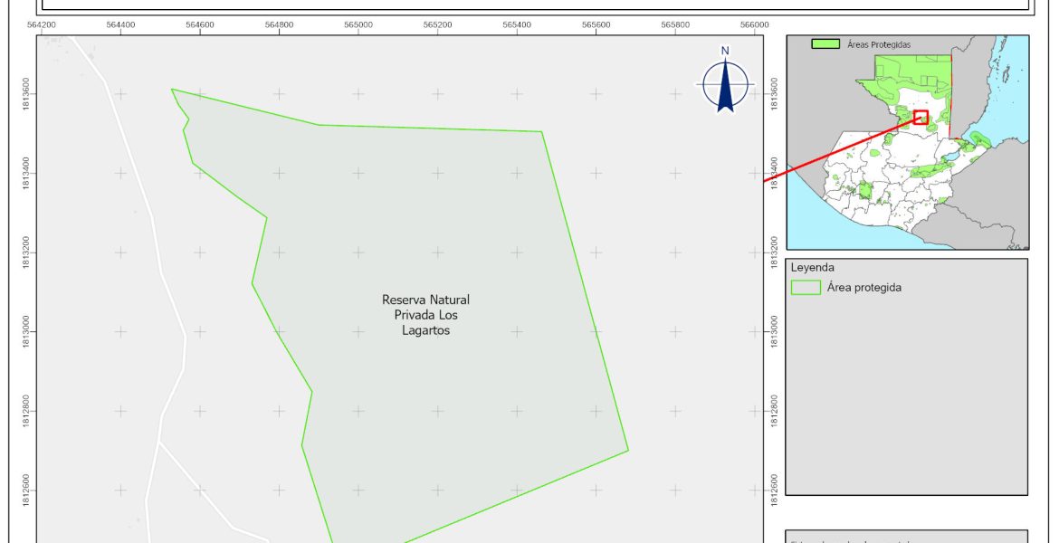Click the Áreas Protegidas swatch in inset map
The height and width of the screenshot is (543, 1059).
tap(825, 43)
